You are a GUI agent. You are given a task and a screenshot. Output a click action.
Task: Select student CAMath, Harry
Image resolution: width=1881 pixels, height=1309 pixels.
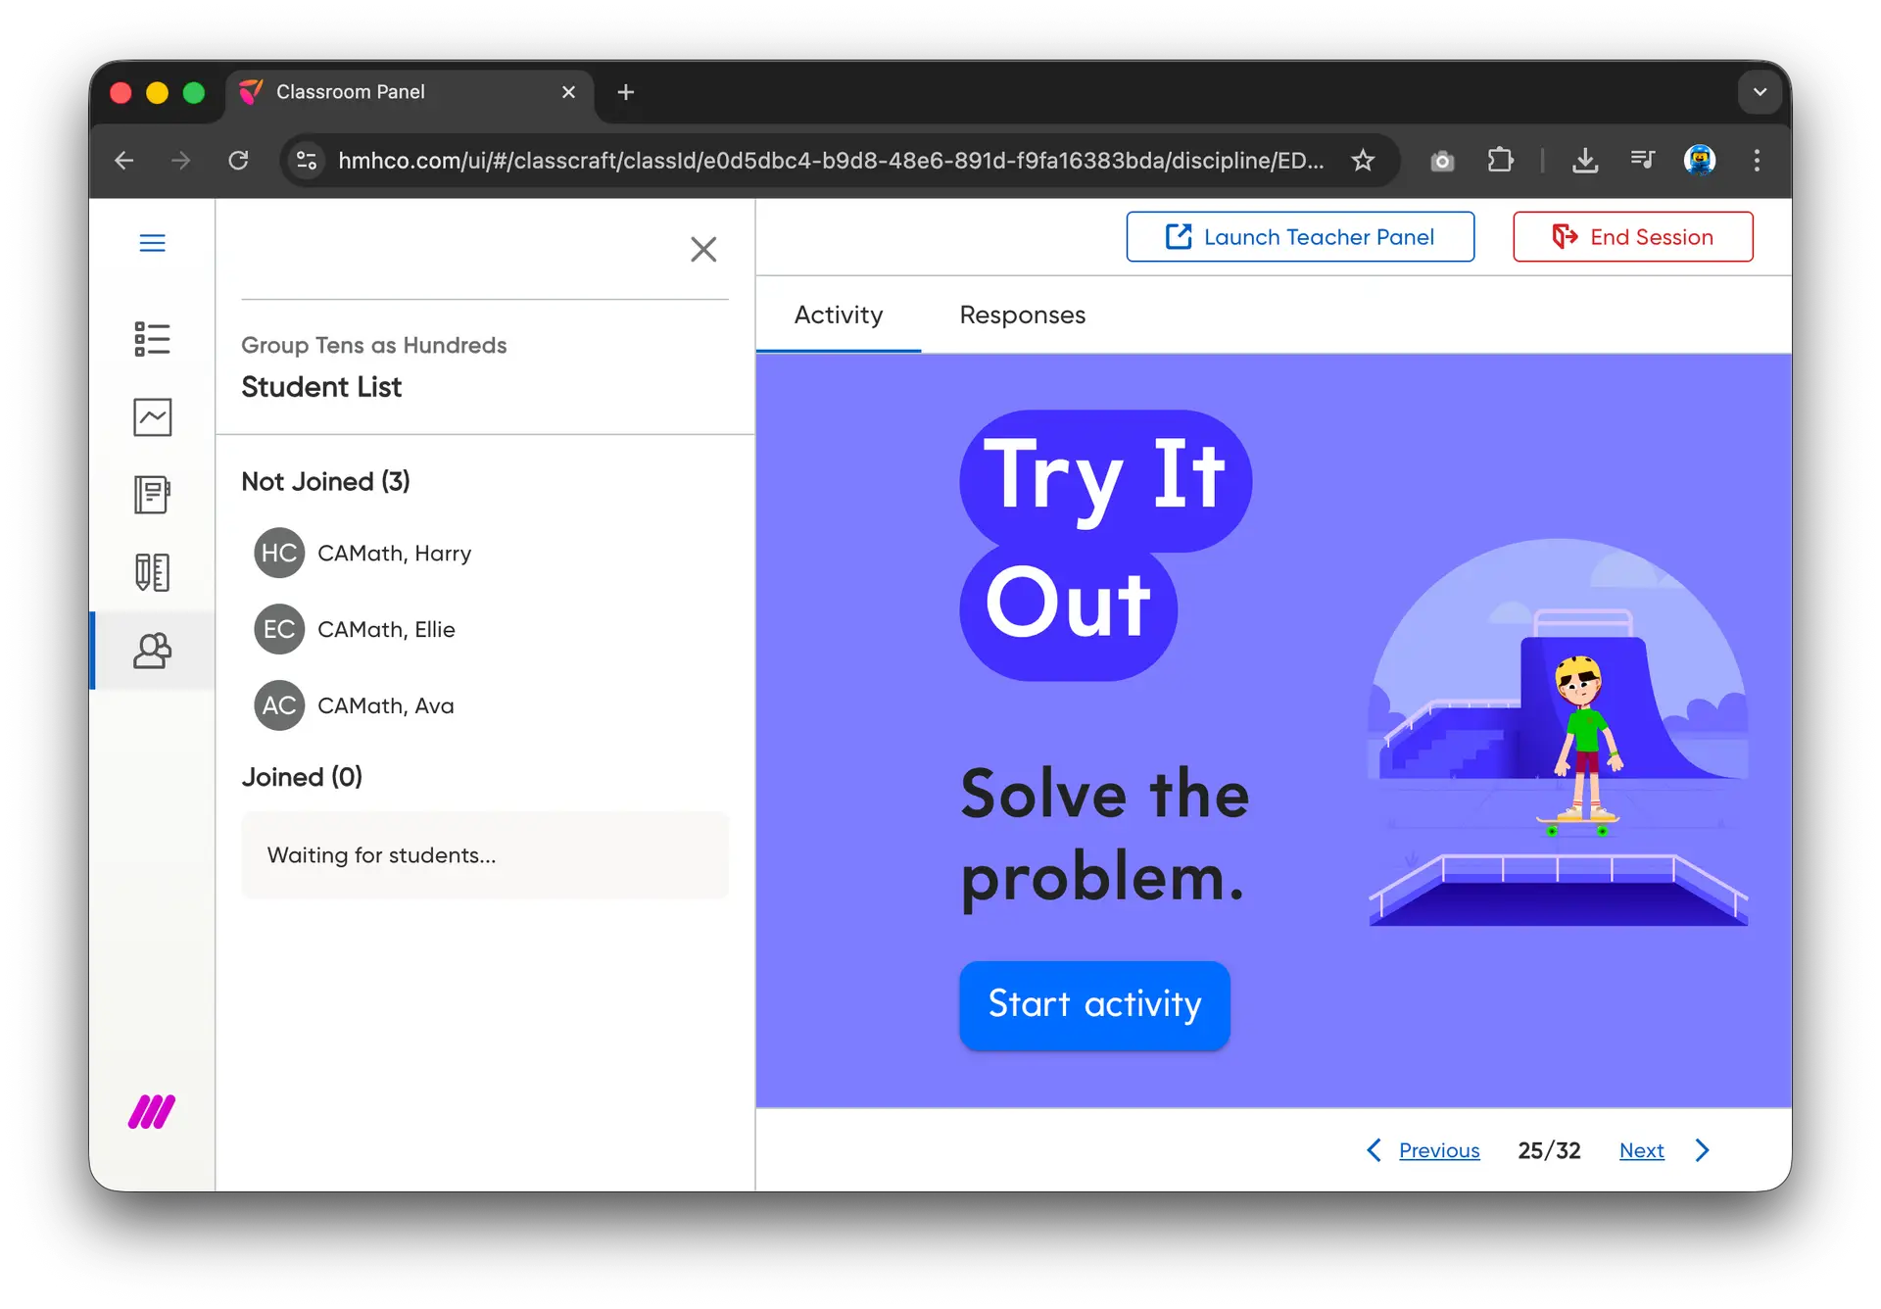[394, 554]
